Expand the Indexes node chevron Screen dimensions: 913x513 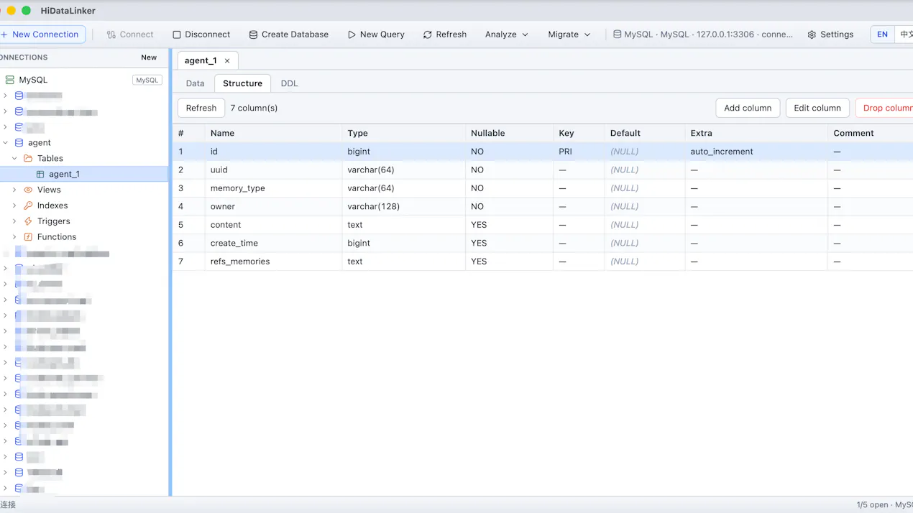point(14,205)
